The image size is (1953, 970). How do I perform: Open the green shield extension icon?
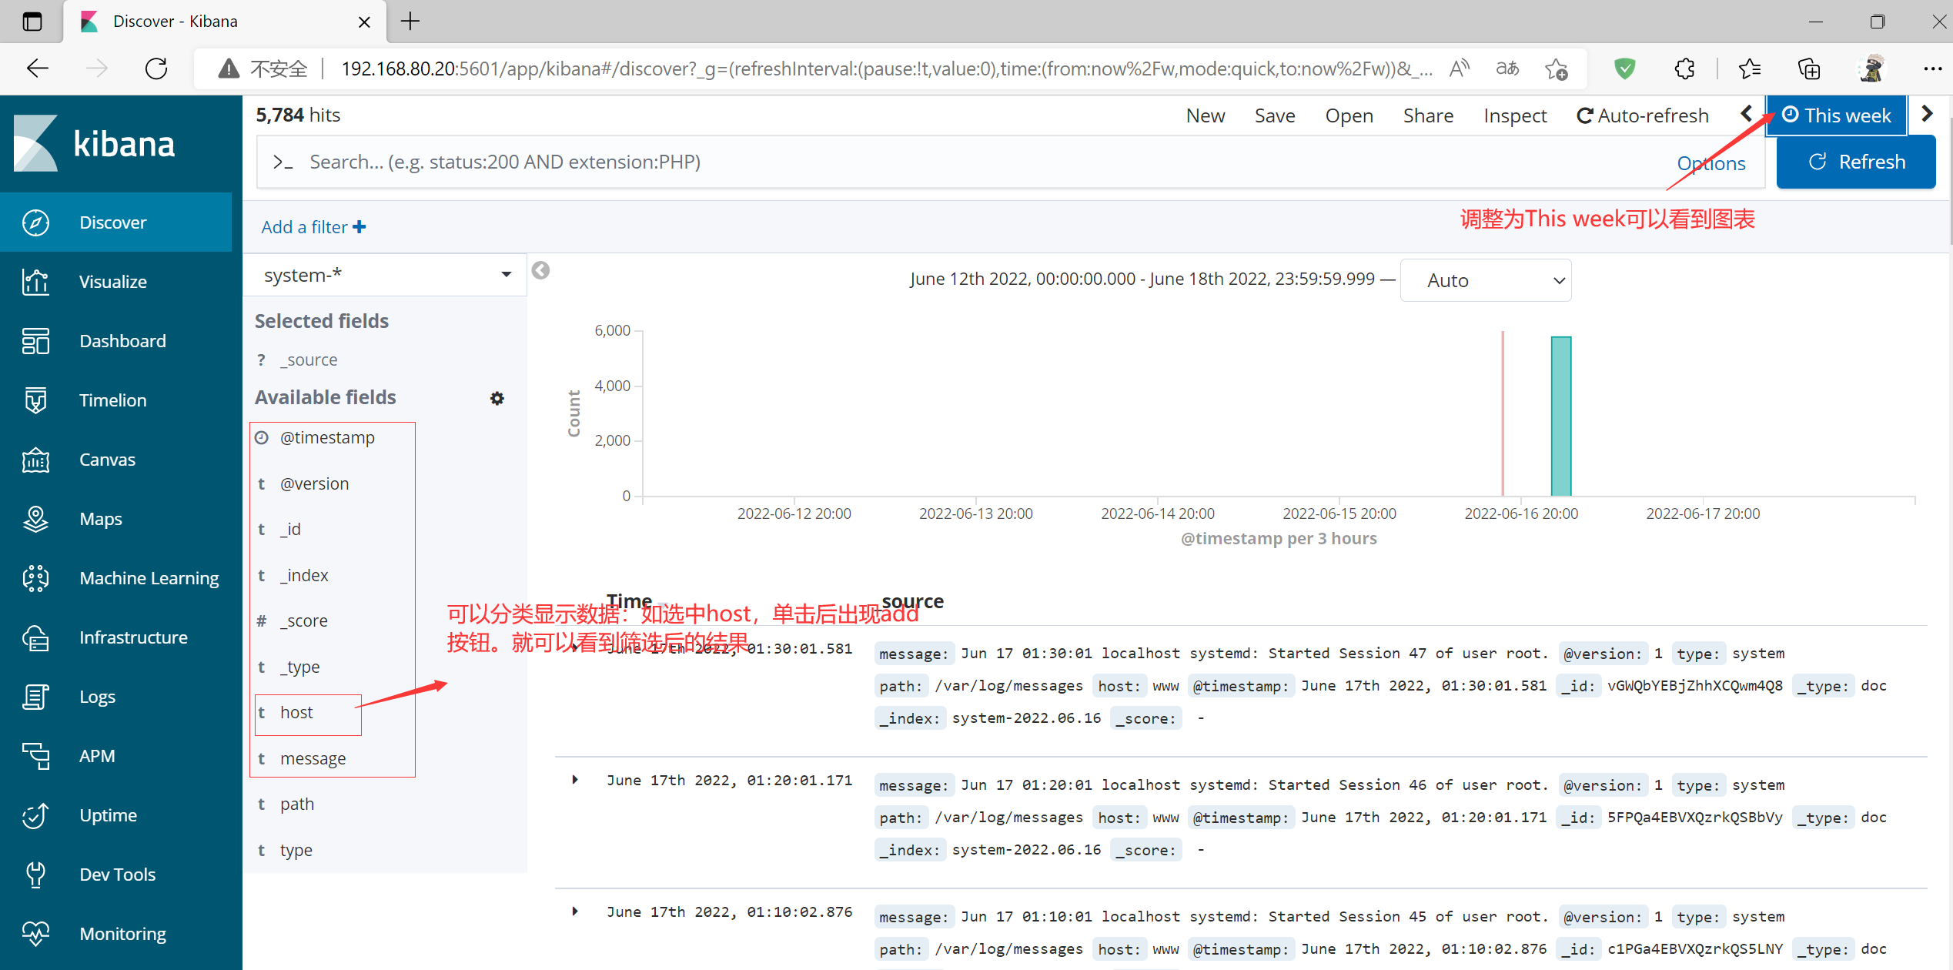point(1624,69)
